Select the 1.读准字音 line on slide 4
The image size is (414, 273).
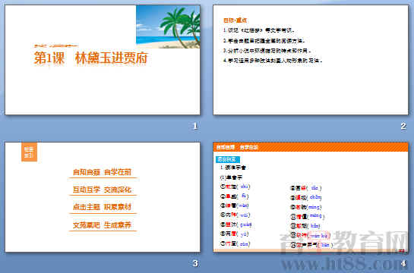click(233, 168)
